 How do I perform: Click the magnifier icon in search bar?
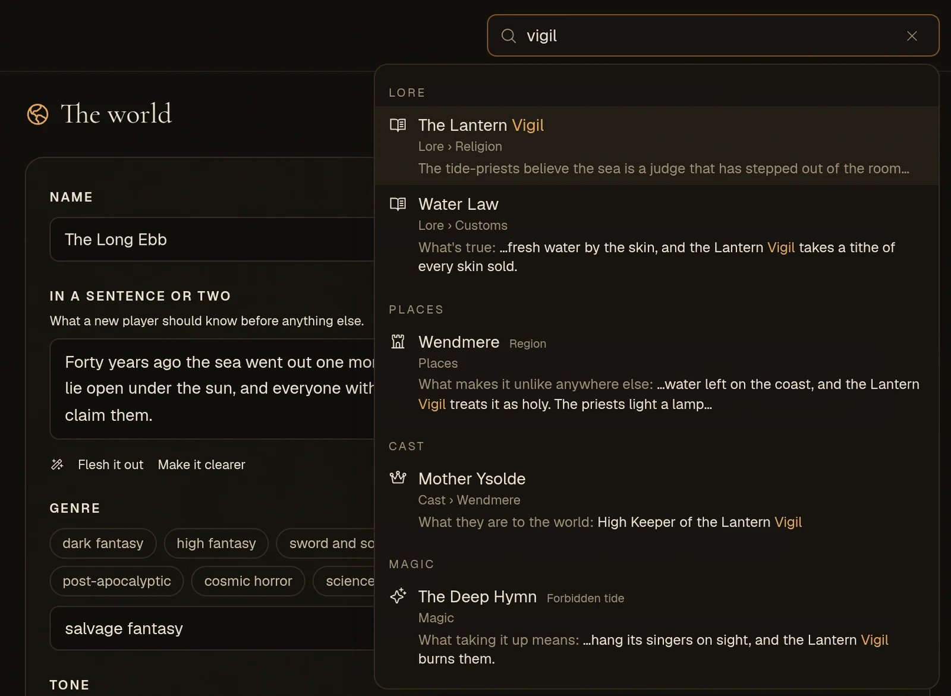pos(508,36)
